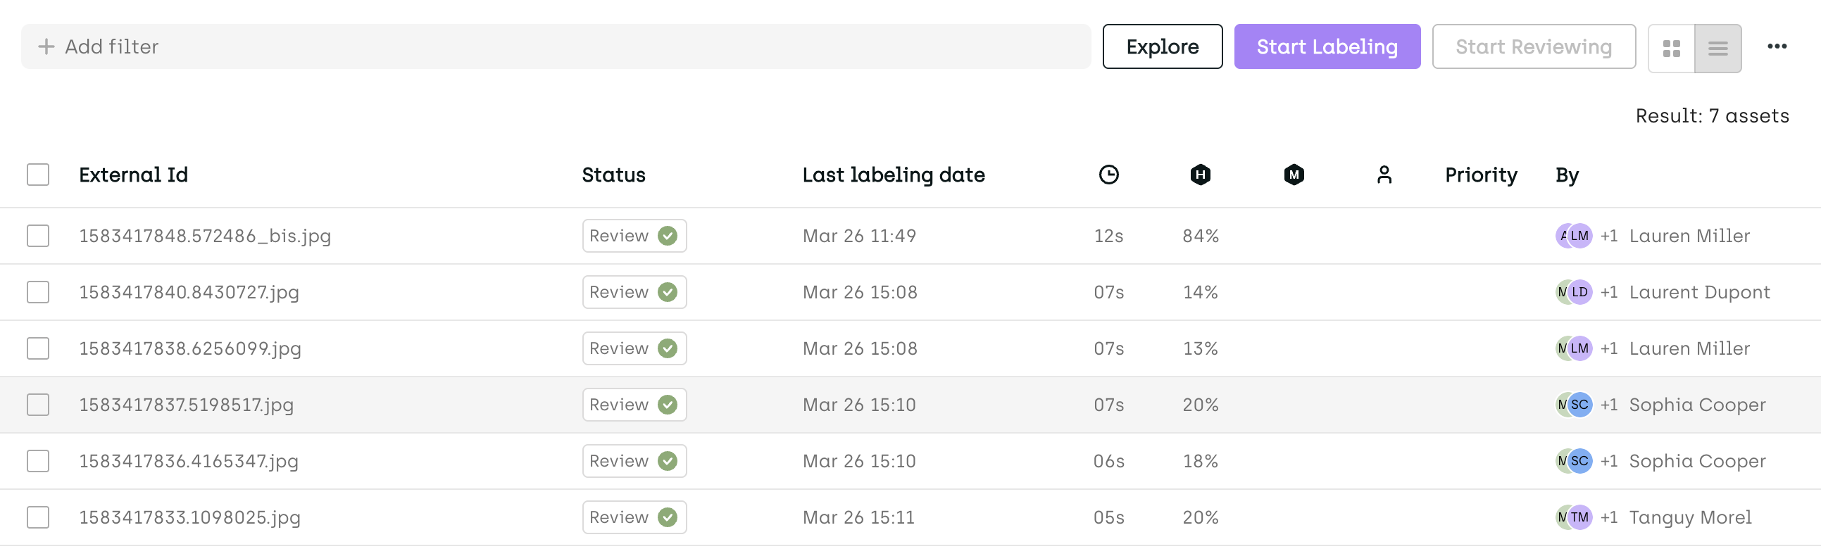Click LM avatar in first asset row
Viewport: 1821px width, 556px height.
tap(1580, 236)
